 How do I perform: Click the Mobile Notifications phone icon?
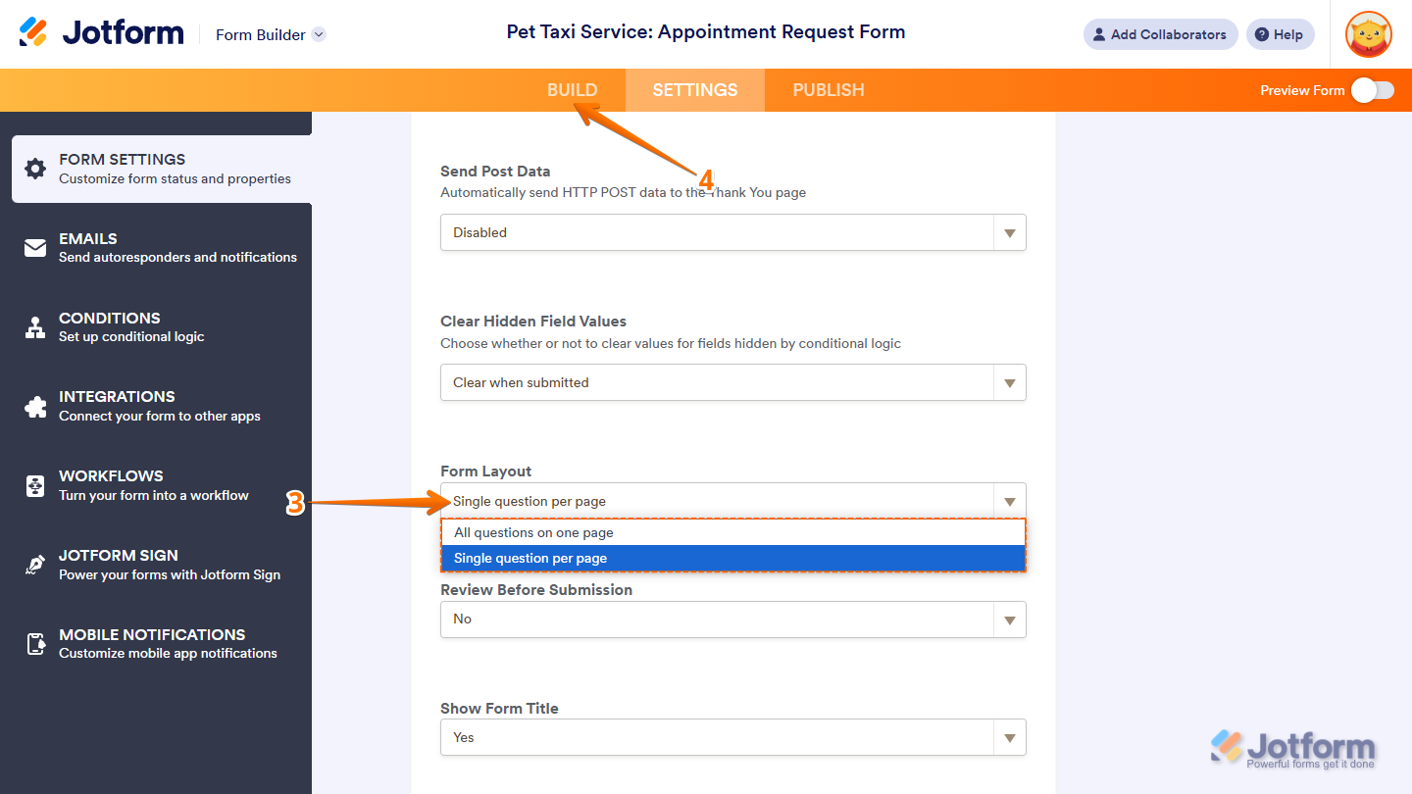point(35,644)
